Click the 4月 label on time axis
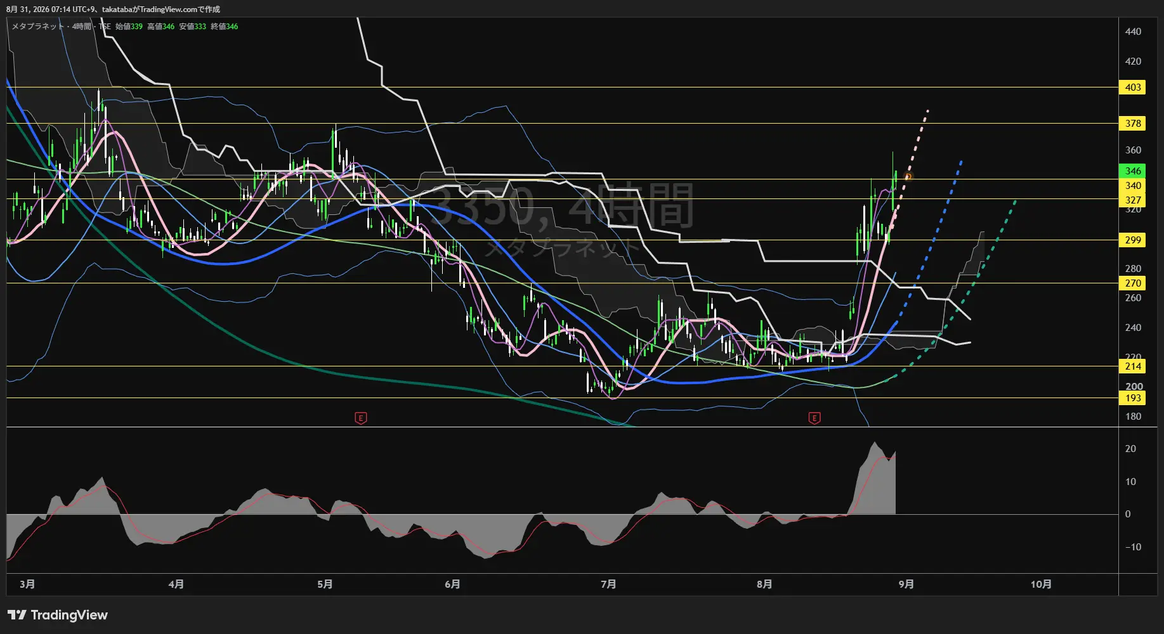This screenshot has width=1164, height=634. [x=176, y=585]
